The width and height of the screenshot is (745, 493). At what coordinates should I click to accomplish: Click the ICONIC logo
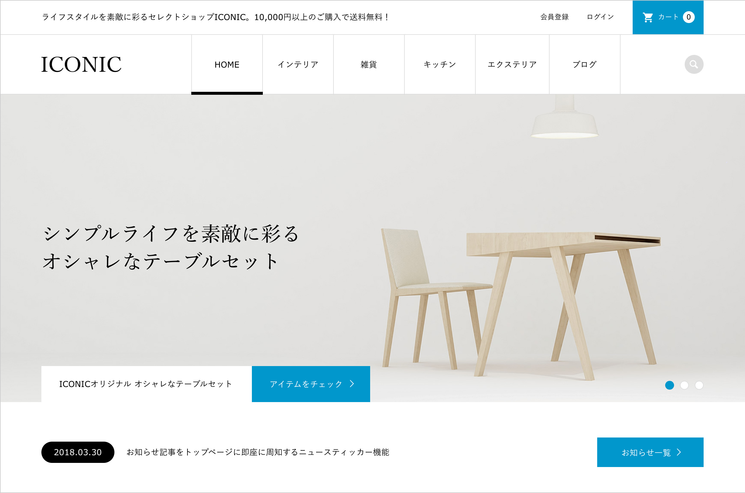[81, 64]
